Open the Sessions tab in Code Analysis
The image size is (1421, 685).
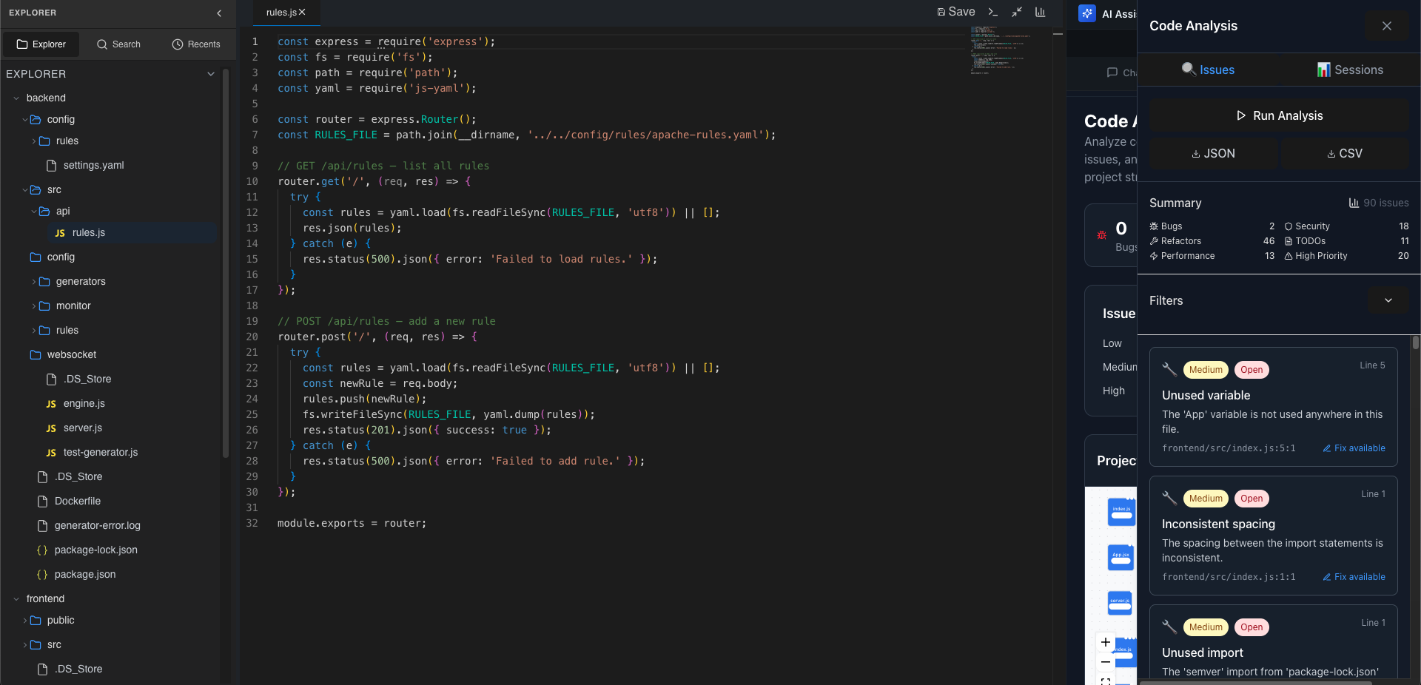point(1350,70)
